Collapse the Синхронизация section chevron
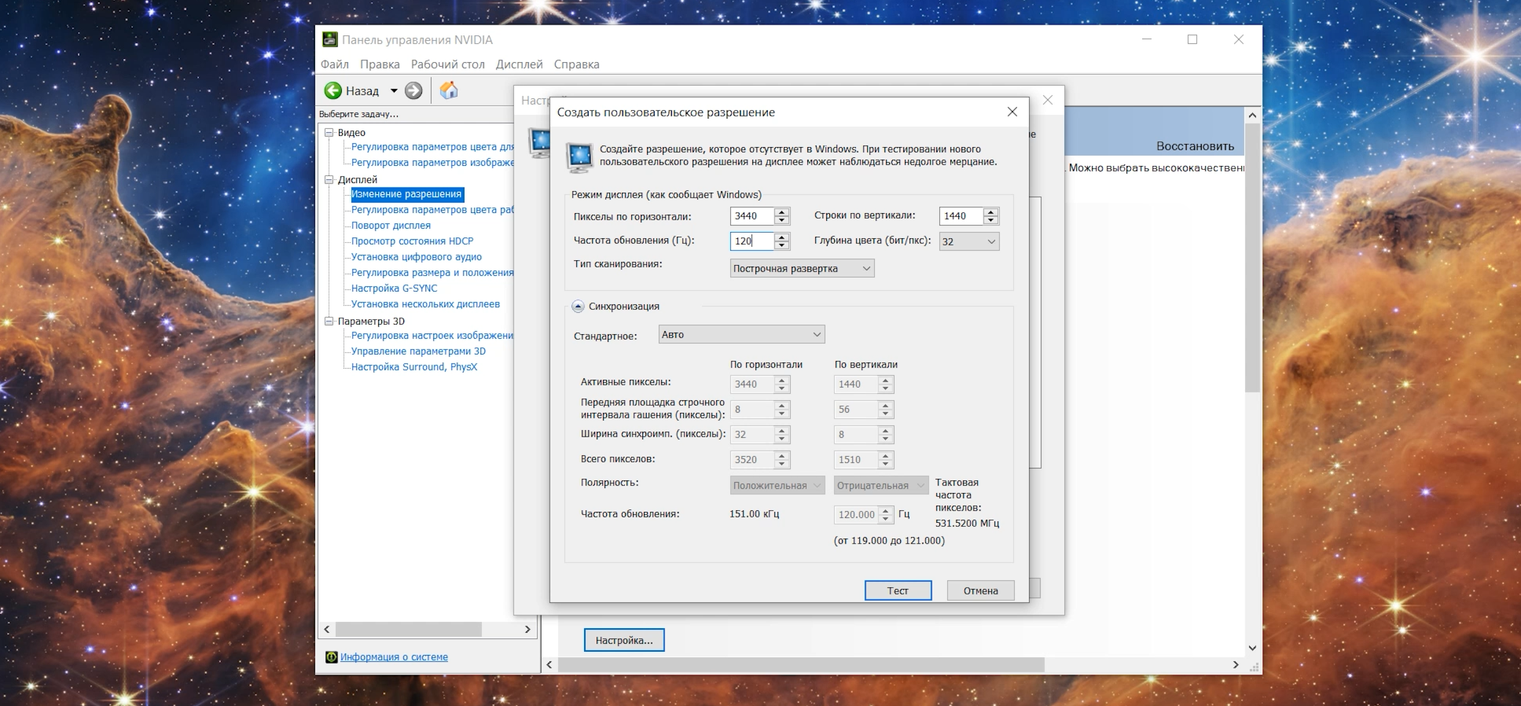 coord(578,307)
